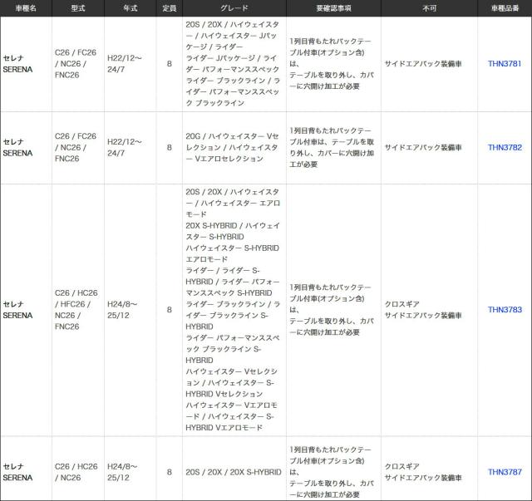Click the 年式 column header

[x=131, y=8]
